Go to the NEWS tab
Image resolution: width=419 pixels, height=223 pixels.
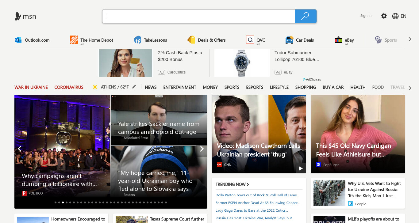[x=151, y=87]
